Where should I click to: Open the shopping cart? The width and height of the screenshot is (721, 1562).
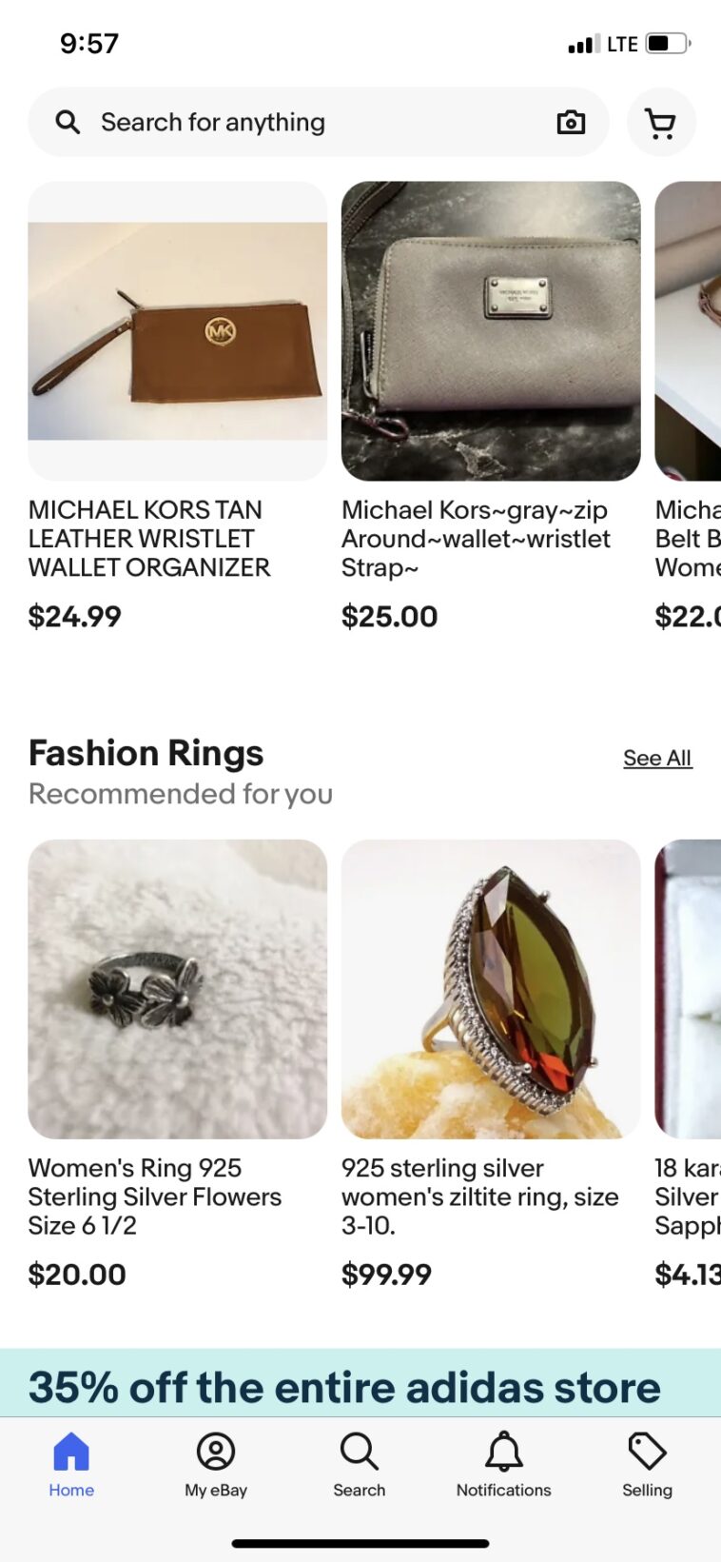[x=661, y=123]
